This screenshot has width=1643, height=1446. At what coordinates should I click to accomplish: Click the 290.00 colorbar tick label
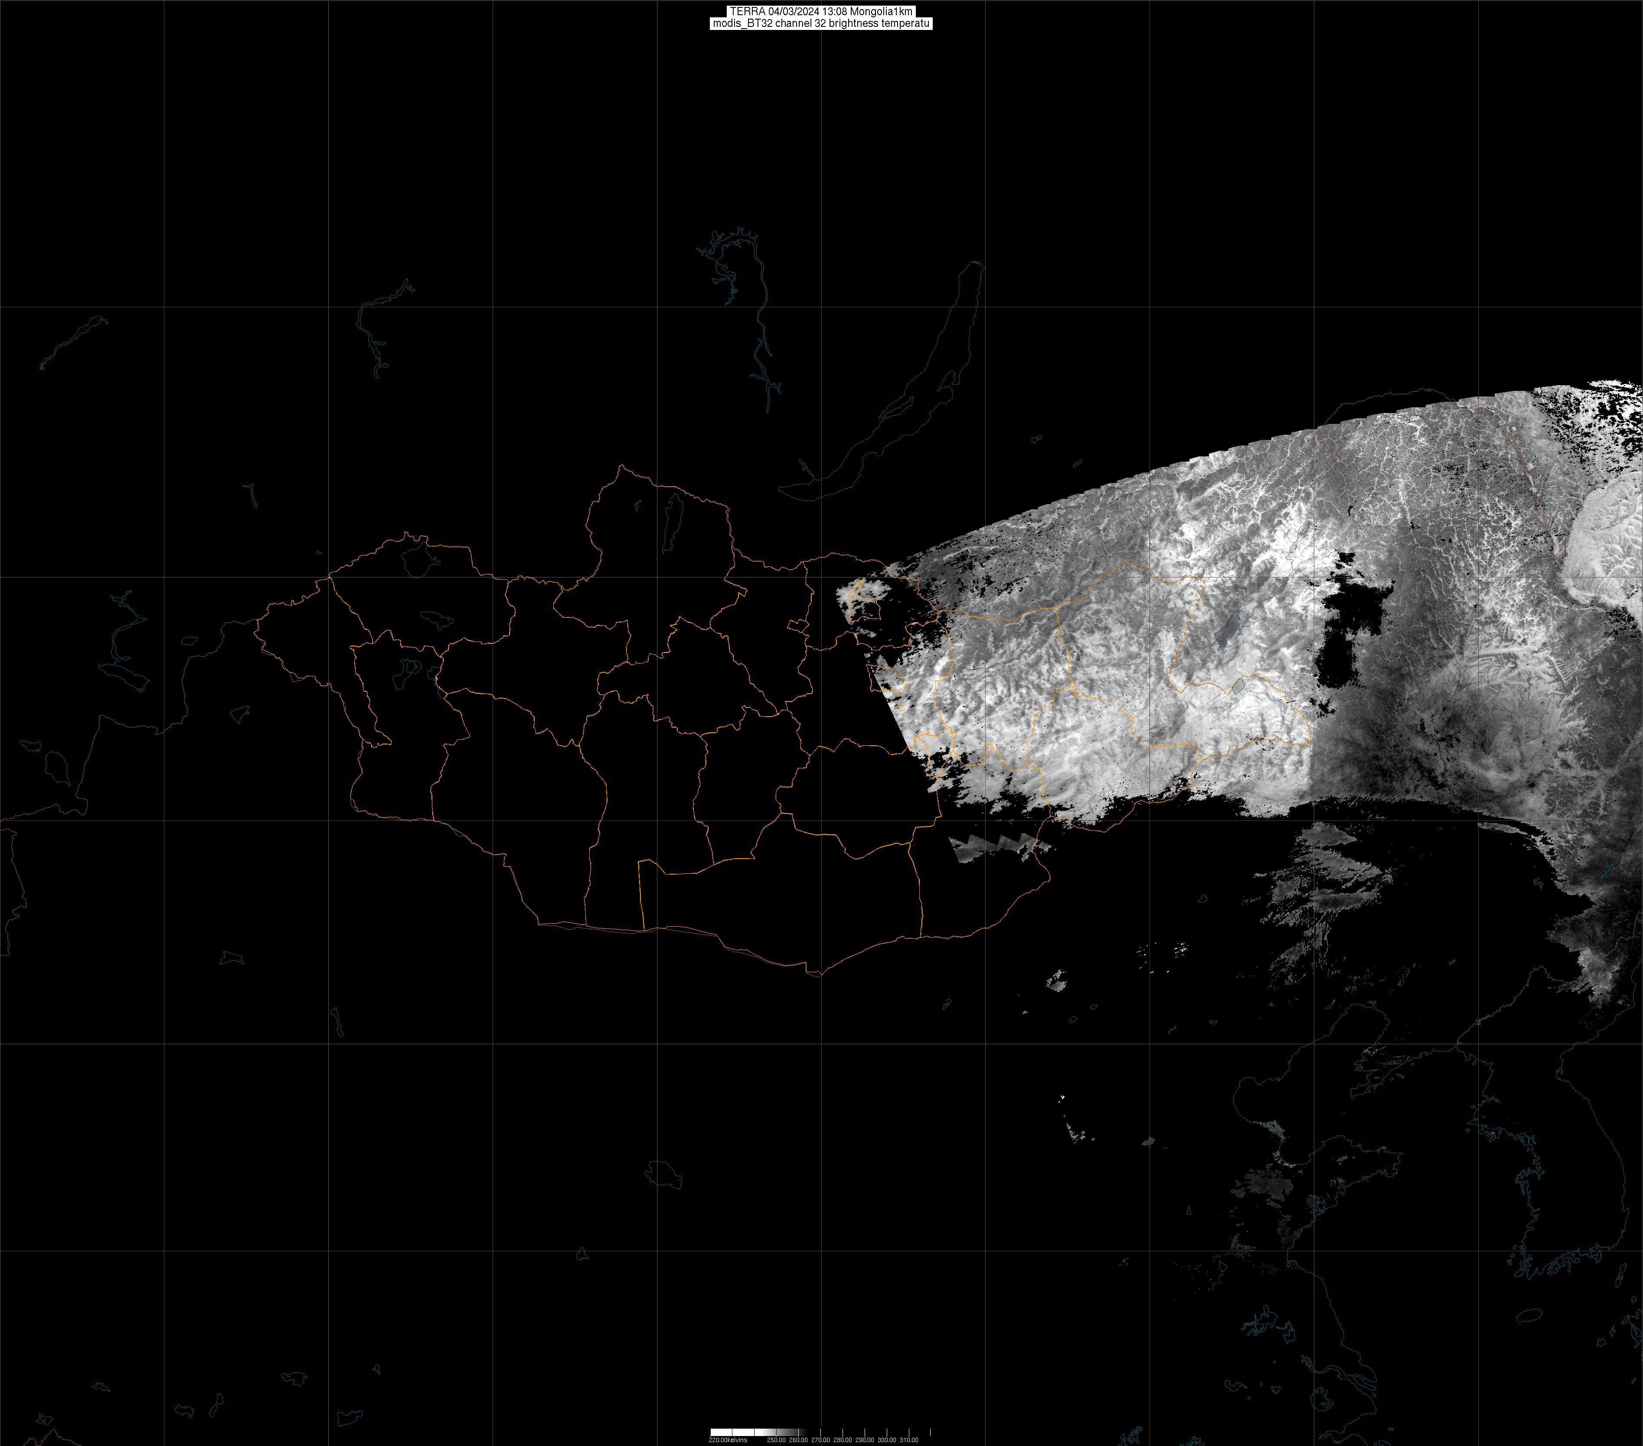coord(864,1440)
